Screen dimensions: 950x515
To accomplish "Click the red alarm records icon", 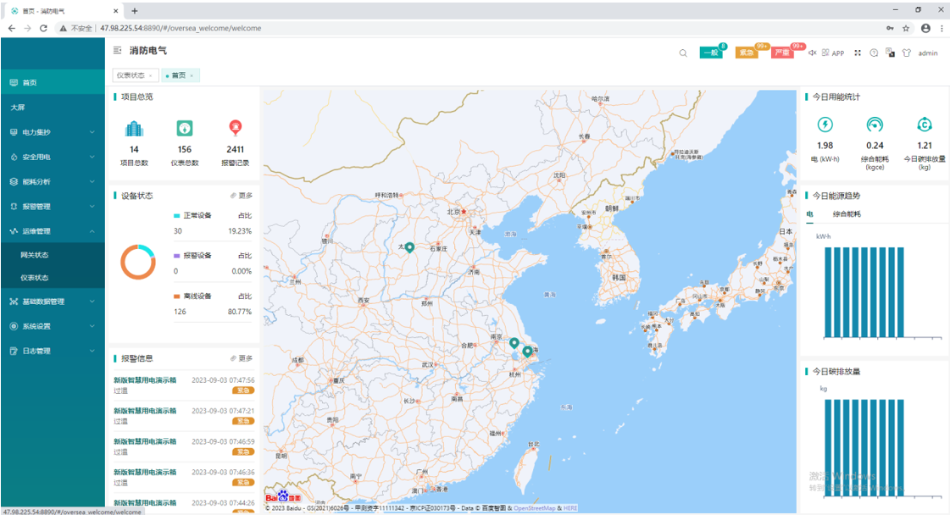I will (235, 128).
